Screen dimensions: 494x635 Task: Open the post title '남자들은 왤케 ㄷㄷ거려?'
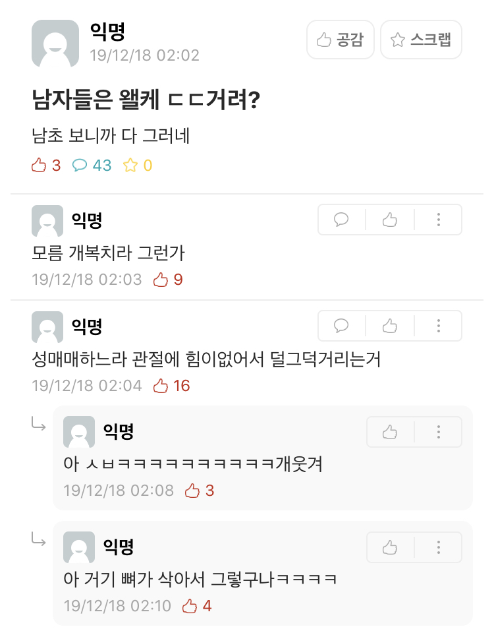[146, 100]
